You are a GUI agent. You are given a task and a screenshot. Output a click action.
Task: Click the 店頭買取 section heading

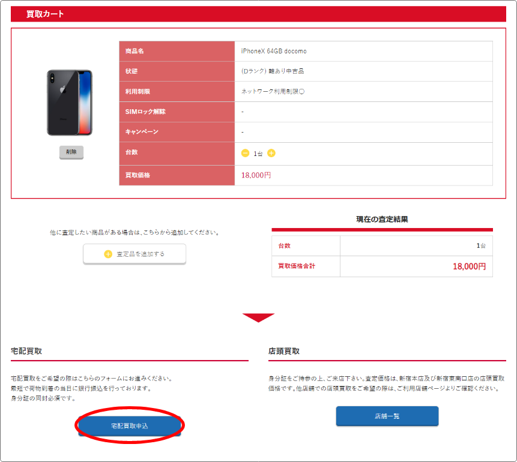(x=284, y=351)
